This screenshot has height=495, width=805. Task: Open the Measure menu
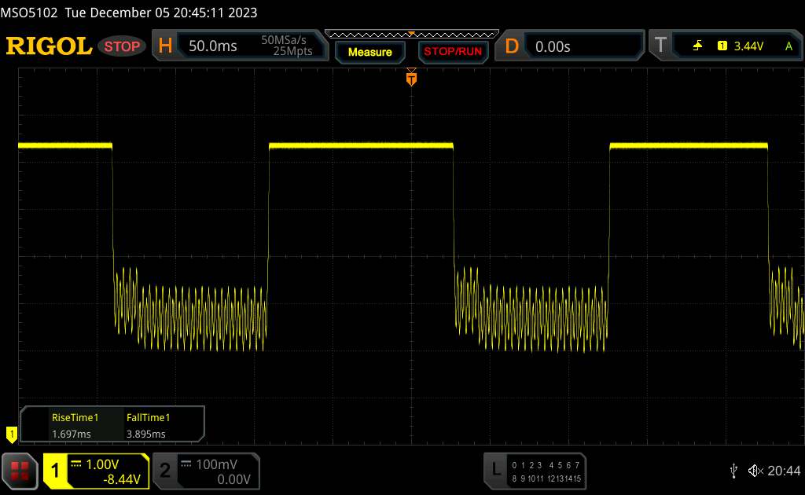(369, 52)
